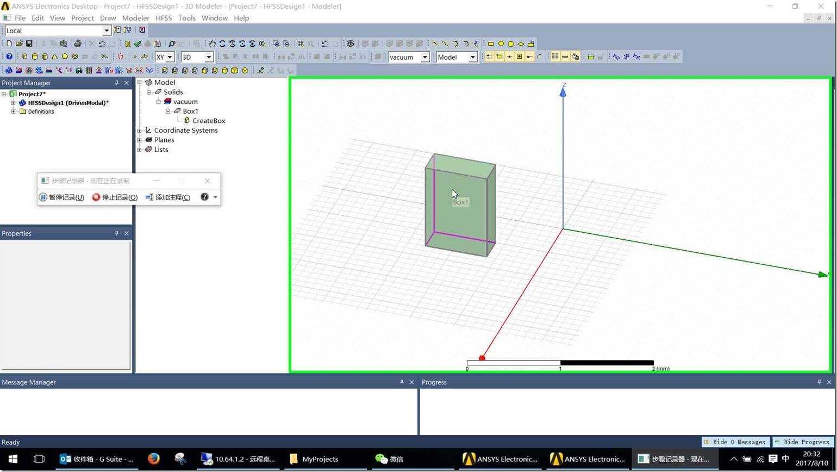Click 暂停记录 pause record button
The width and height of the screenshot is (837, 472).
pos(62,197)
